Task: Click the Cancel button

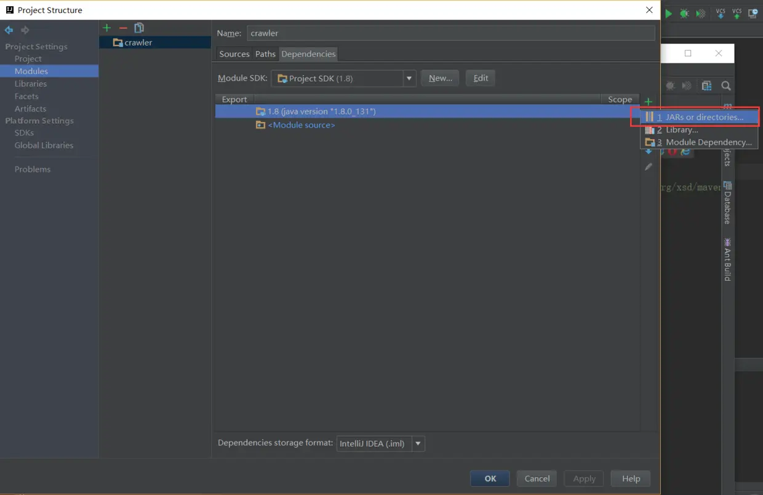Action: pyautogui.click(x=537, y=478)
